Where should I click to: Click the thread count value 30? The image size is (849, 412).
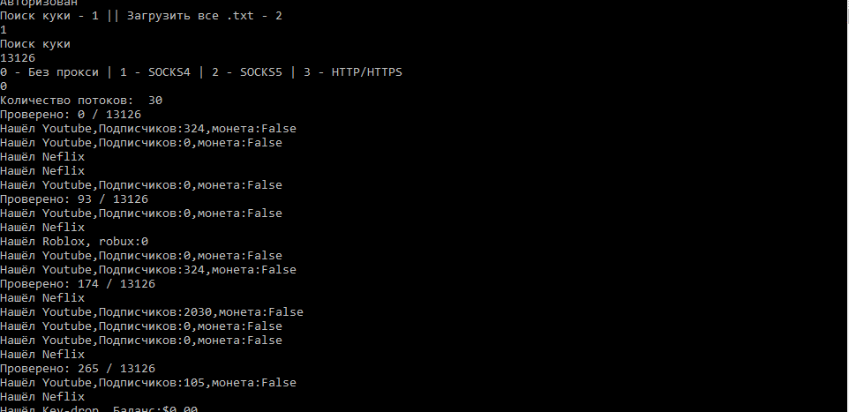155,100
